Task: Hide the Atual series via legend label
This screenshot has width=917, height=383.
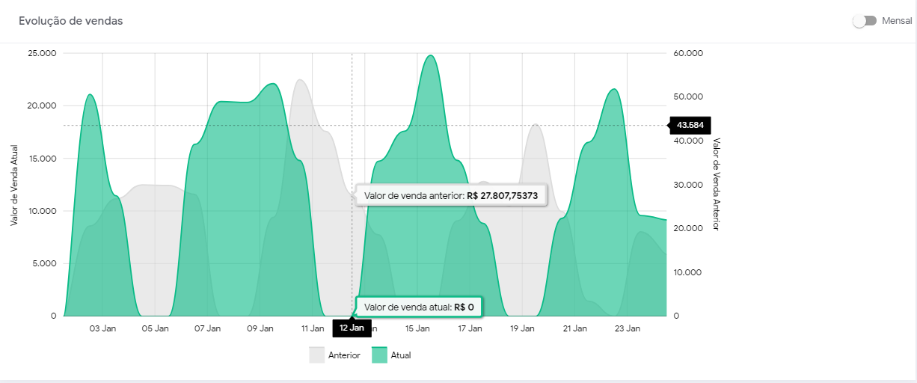Action: 401,355
